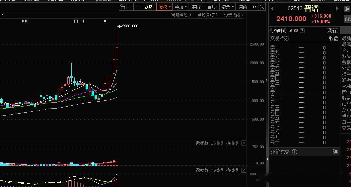Click the percentage change +15.09%

(320, 22)
